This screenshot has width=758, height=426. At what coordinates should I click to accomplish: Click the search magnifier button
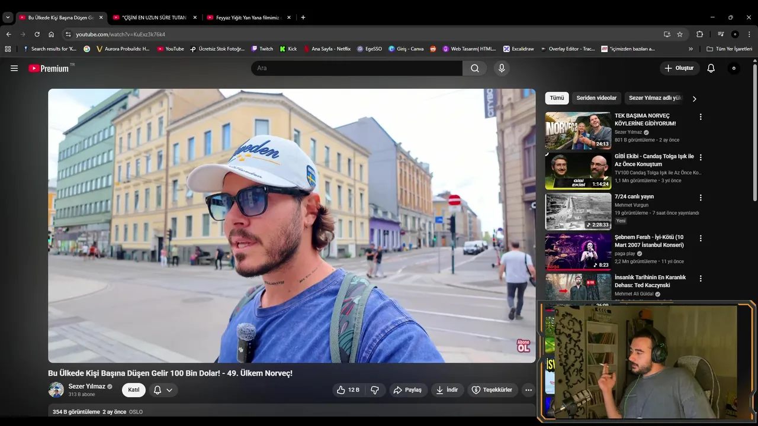pyautogui.click(x=475, y=68)
